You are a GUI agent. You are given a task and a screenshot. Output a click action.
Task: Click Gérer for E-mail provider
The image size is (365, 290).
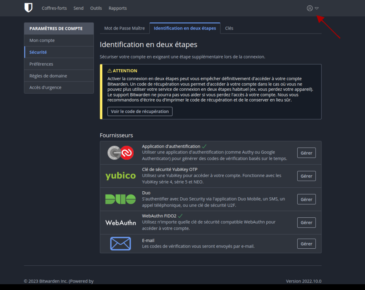tap(306, 244)
